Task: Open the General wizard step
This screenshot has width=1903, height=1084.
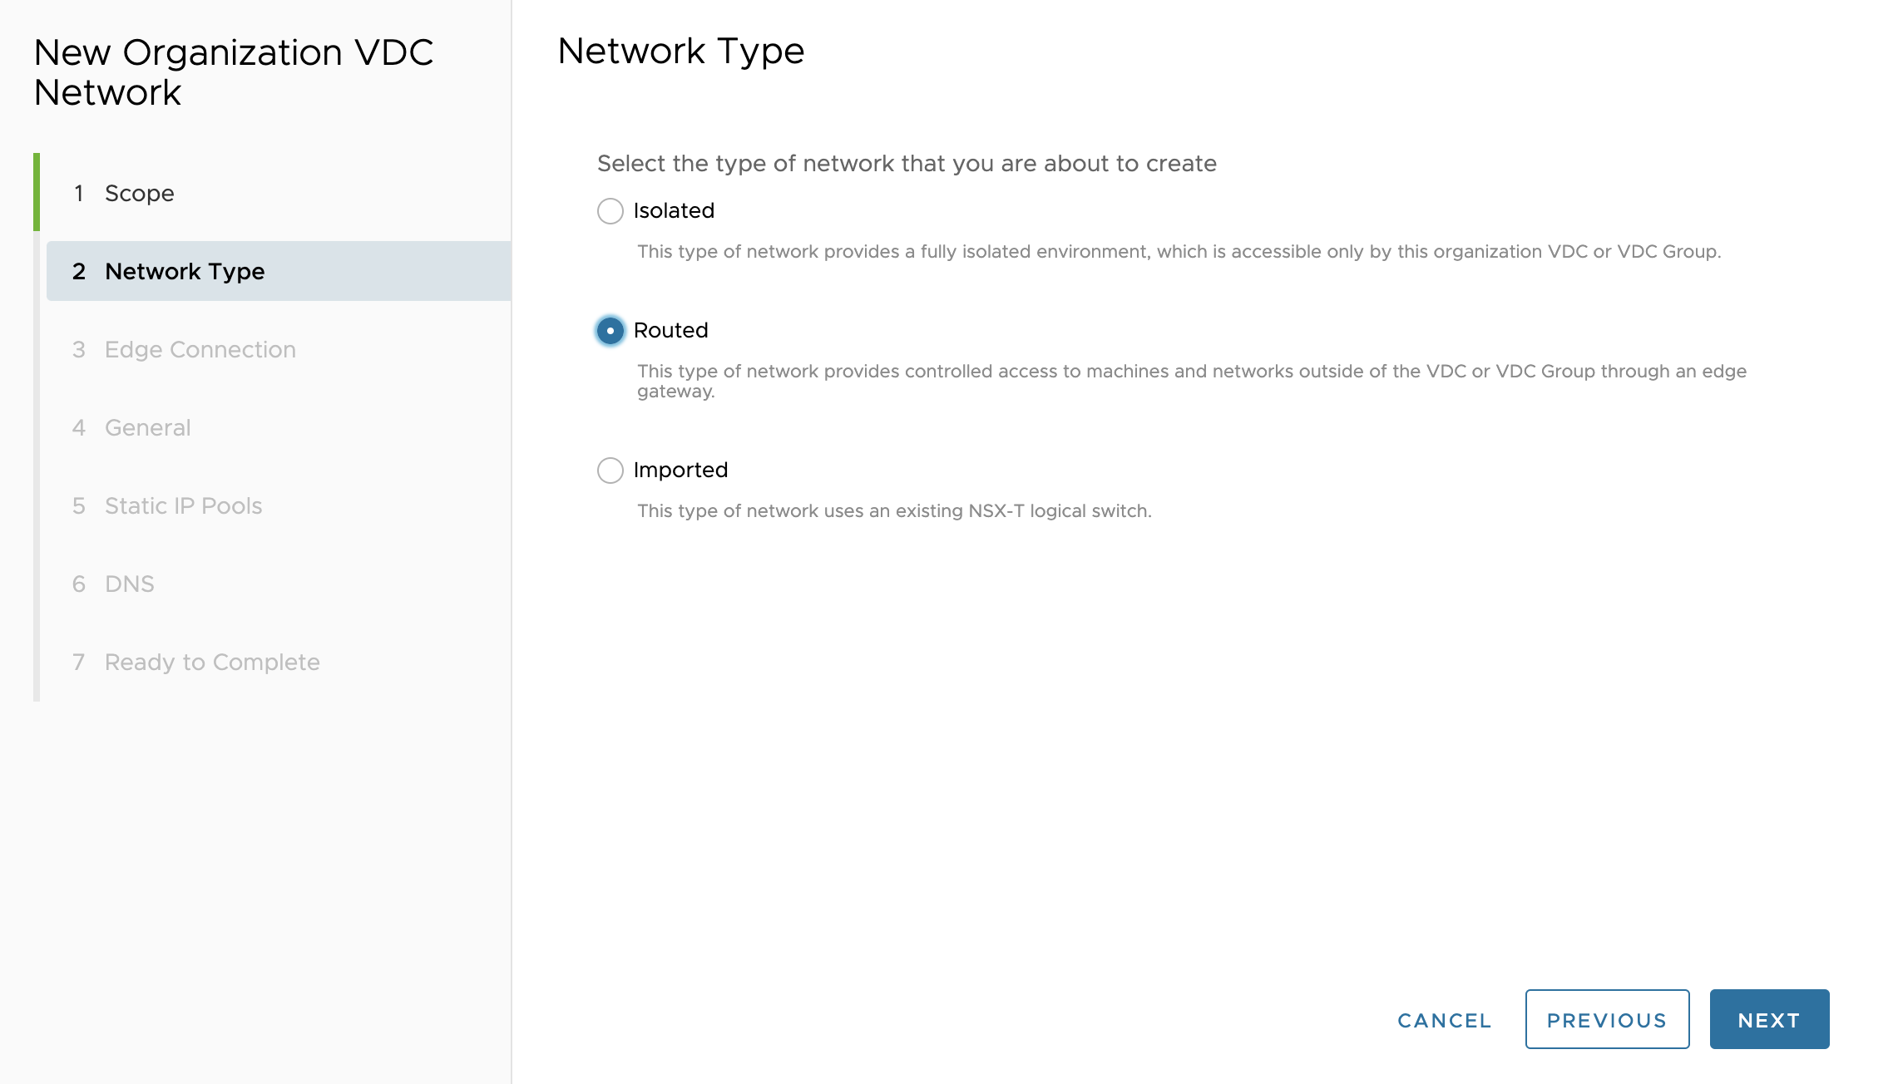Action: pyautogui.click(x=147, y=428)
